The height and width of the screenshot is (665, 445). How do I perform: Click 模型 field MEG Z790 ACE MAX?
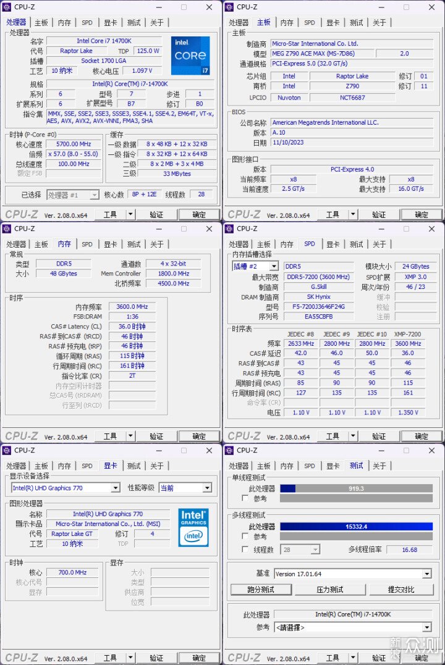[323, 54]
